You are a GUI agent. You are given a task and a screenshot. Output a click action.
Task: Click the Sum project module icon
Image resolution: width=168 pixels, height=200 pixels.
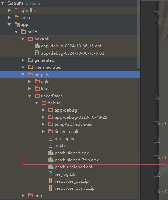coord(10,3)
